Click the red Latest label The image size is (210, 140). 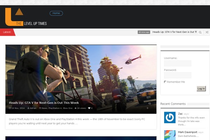[7, 32]
